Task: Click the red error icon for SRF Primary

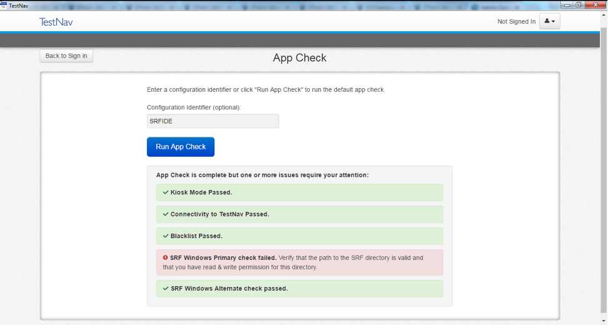Action: coord(166,257)
